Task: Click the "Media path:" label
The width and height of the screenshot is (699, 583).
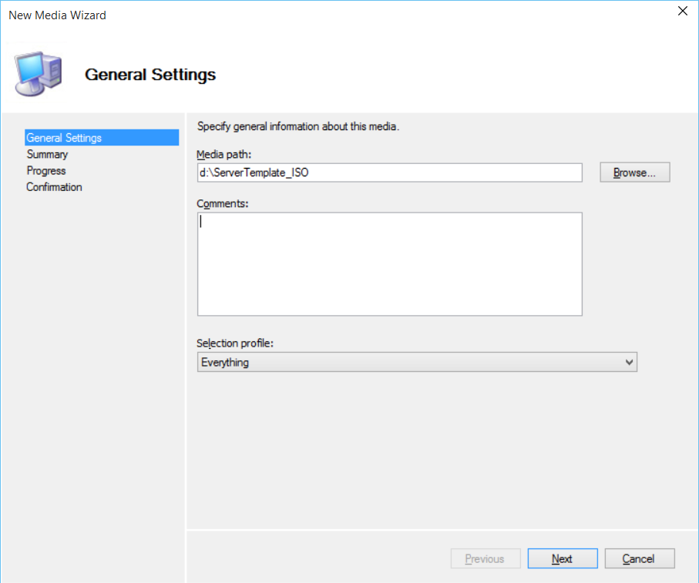Action: pyautogui.click(x=224, y=155)
